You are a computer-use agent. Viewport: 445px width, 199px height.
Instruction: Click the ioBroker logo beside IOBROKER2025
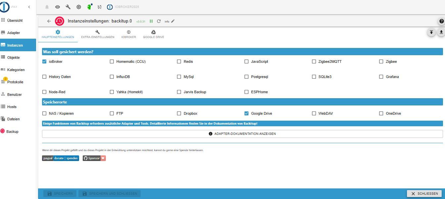(110, 7)
